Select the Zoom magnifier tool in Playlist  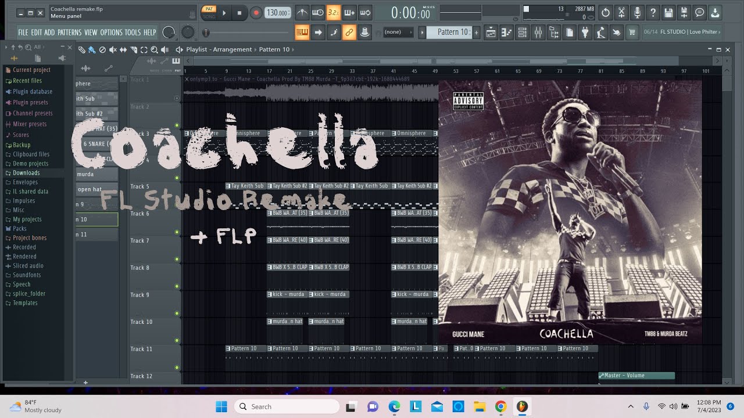(155, 50)
